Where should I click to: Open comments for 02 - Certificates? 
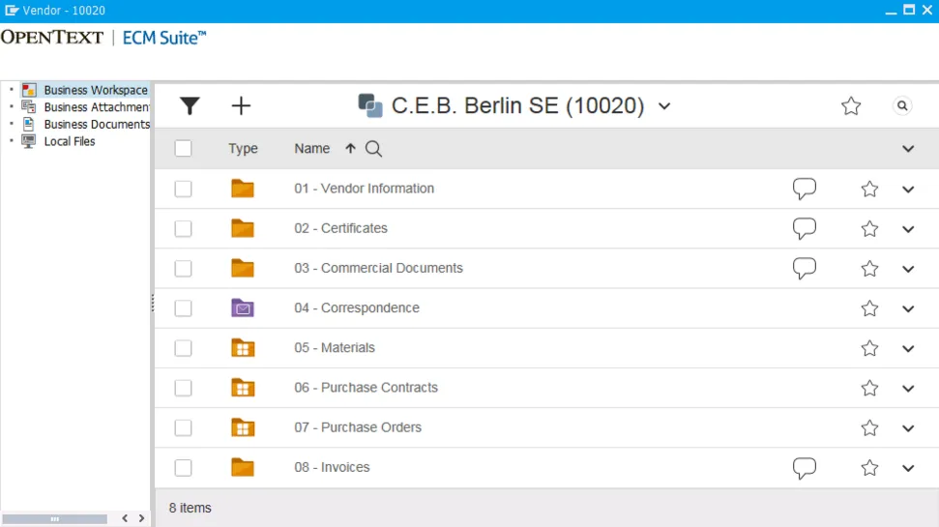click(x=804, y=229)
